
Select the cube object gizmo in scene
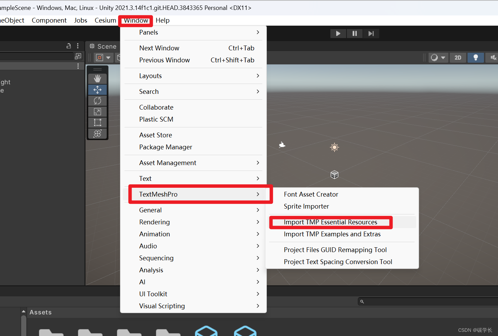(x=335, y=175)
